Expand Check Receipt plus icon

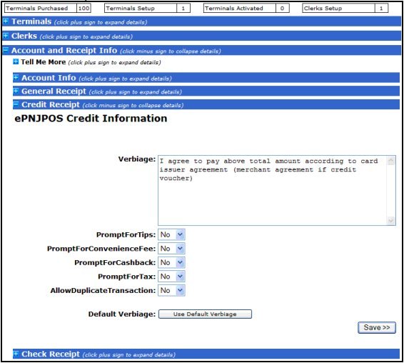[x=16, y=354]
